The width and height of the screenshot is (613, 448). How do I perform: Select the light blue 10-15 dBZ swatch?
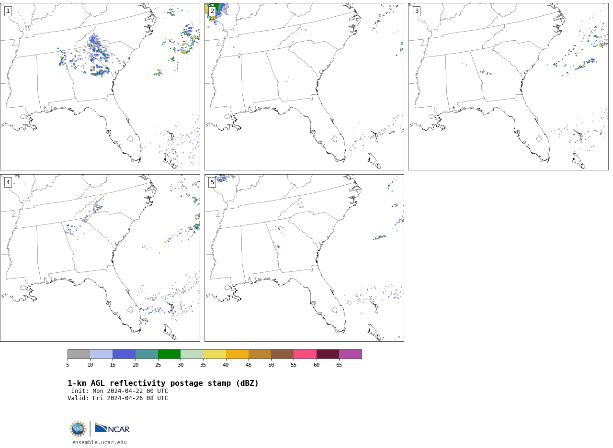pyautogui.click(x=101, y=354)
